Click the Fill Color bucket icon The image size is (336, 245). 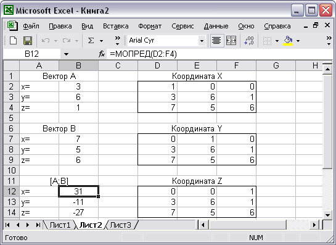pyautogui.click(x=288, y=41)
